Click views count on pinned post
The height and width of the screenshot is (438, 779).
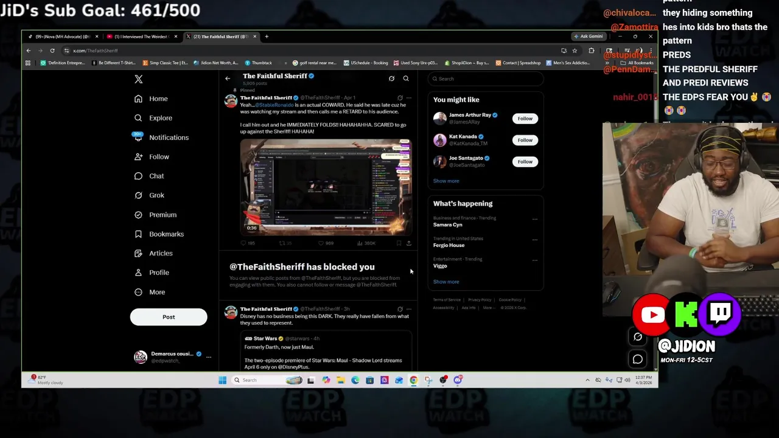coord(367,243)
